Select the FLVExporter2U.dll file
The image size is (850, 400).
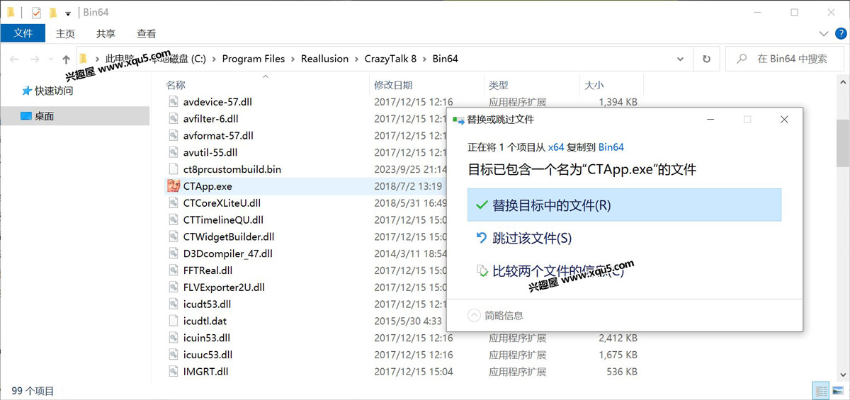[x=224, y=287]
